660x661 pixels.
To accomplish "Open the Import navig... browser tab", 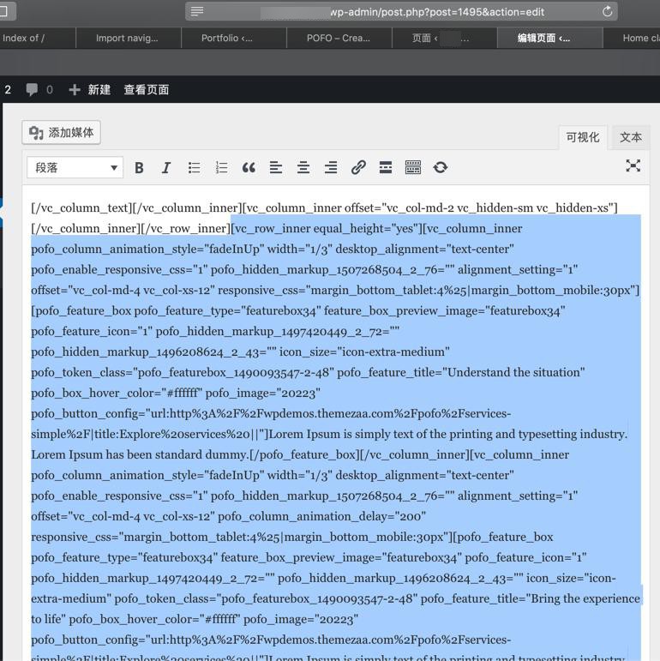I will tap(129, 38).
